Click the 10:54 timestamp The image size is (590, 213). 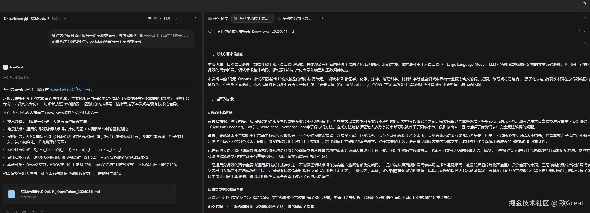tap(55, 19)
